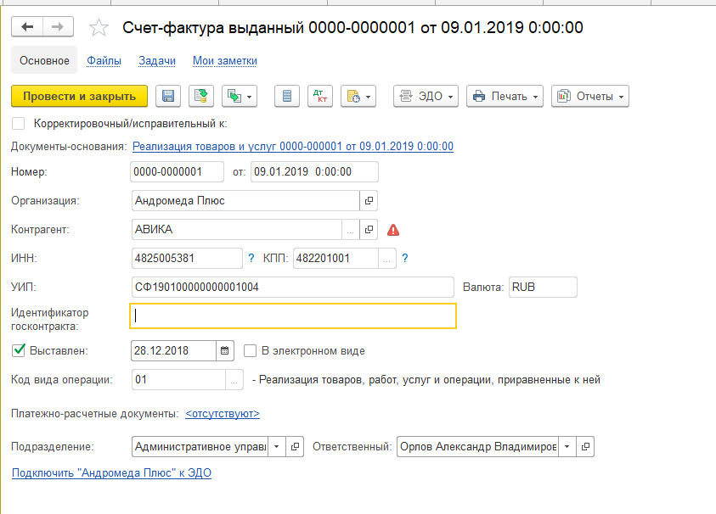This screenshot has width=716, height=514.
Task: Open the Отчеты dropdown menu
Action: [590, 96]
